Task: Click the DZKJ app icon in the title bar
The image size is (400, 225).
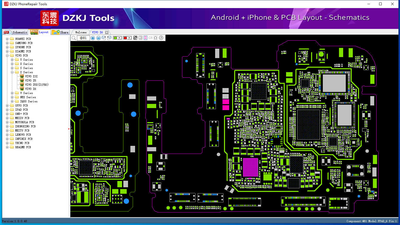Action: point(6,4)
